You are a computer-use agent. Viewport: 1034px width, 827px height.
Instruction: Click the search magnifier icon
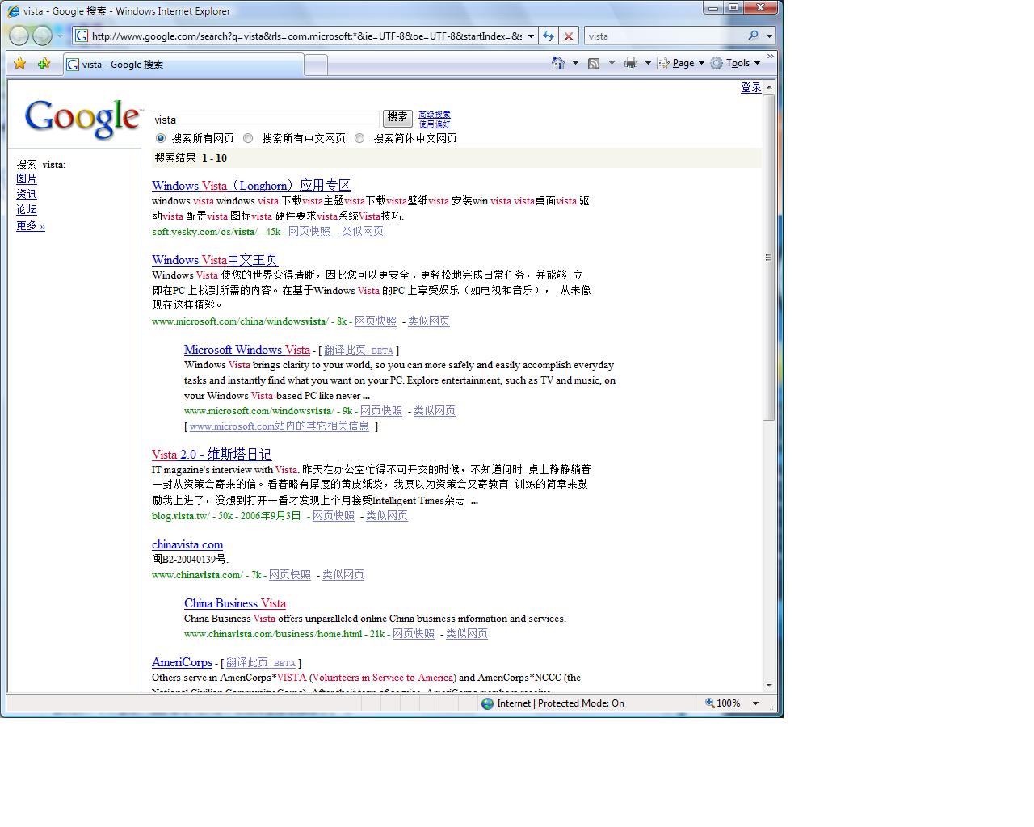pyautogui.click(x=753, y=36)
